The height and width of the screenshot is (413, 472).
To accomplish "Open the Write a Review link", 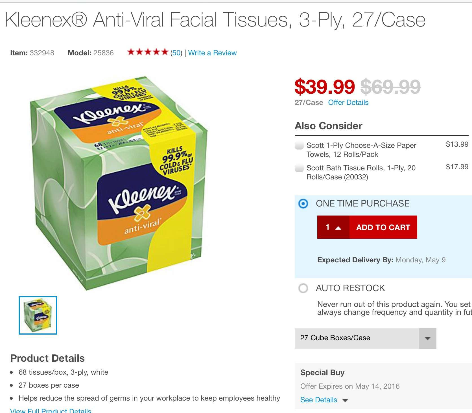I will [212, 53].
